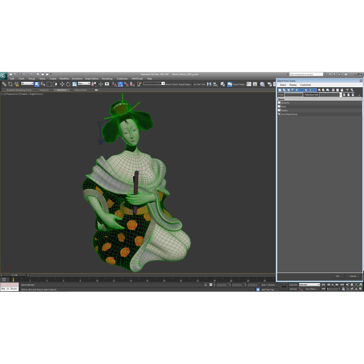The width and height of the screenshot is (364, 364).
Task: Click the Select and Manipulate tool
Action: tap(101, 84)
